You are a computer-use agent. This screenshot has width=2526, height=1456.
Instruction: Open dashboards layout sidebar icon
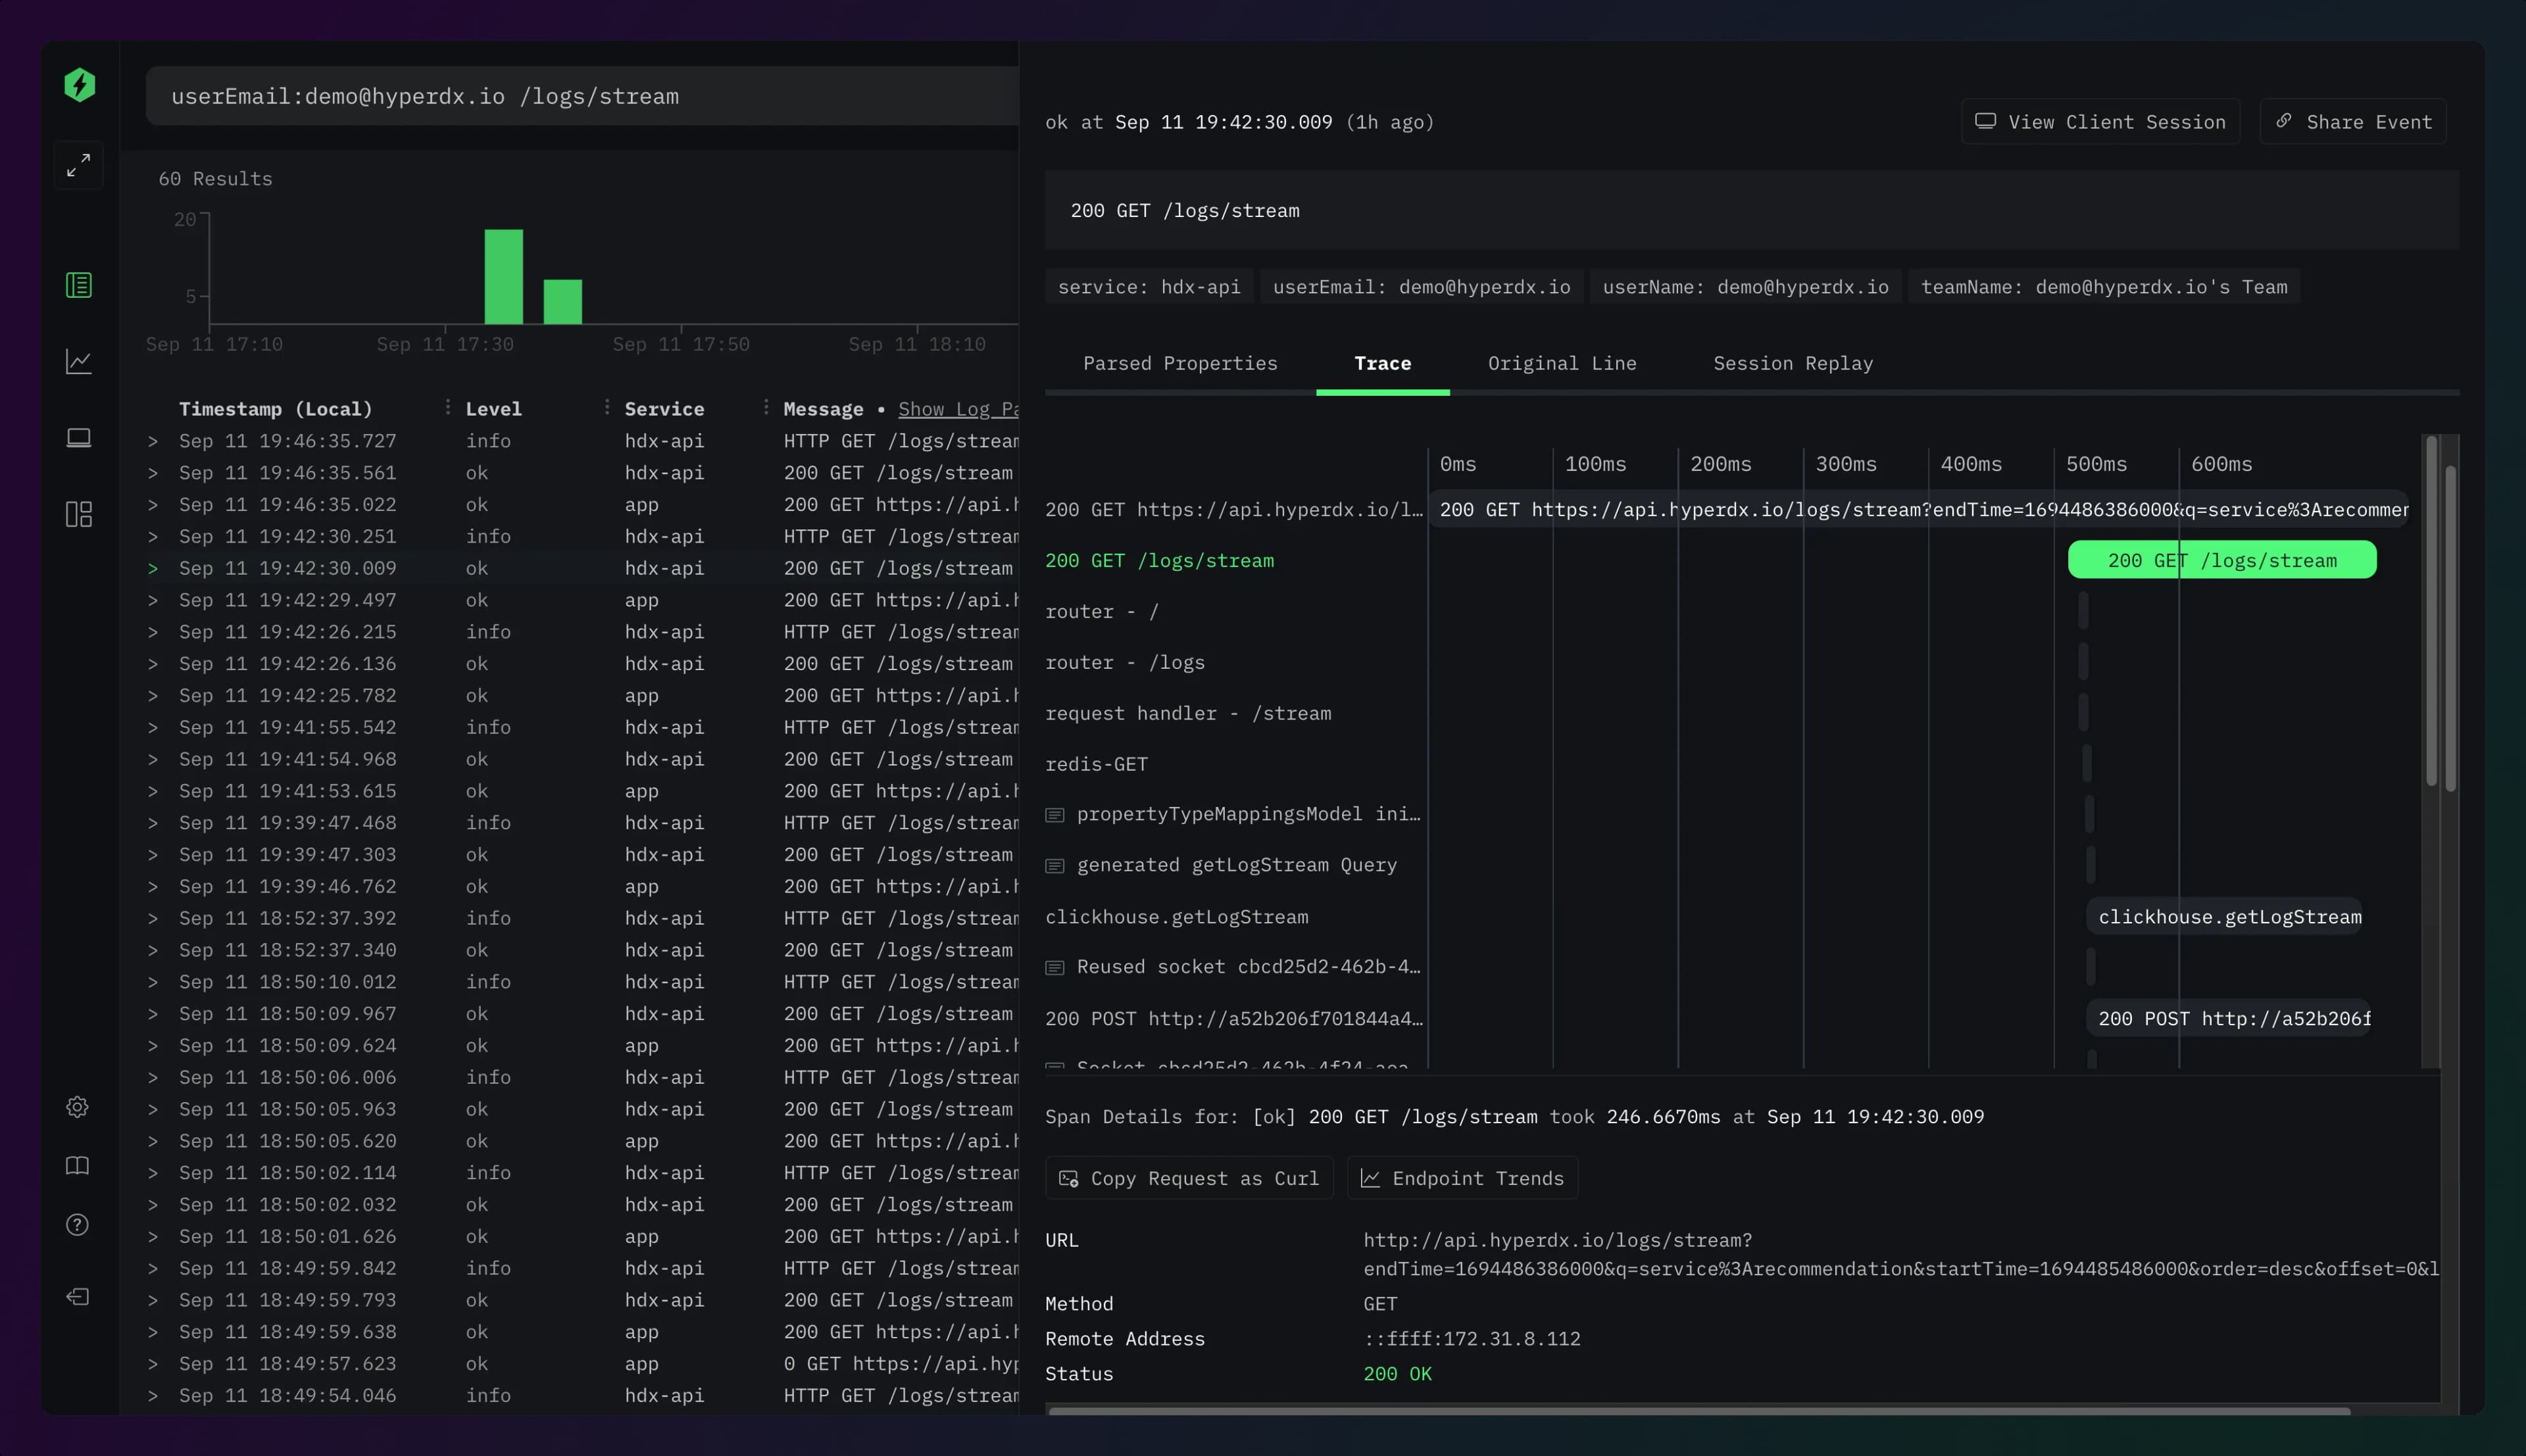(x=79, y=514)
